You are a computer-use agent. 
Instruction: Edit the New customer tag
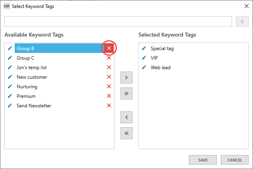(x=10, y=77)
